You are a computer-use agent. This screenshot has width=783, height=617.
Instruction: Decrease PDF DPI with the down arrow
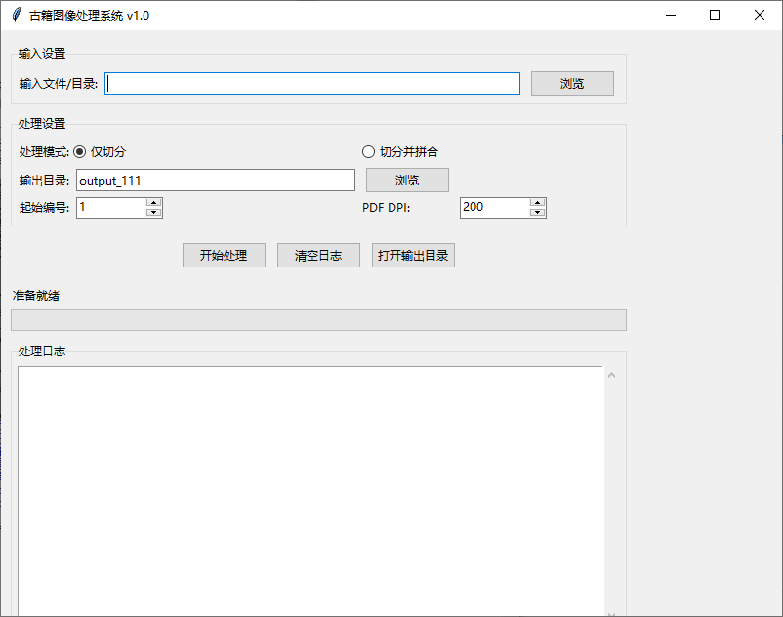tap(537, 212)
